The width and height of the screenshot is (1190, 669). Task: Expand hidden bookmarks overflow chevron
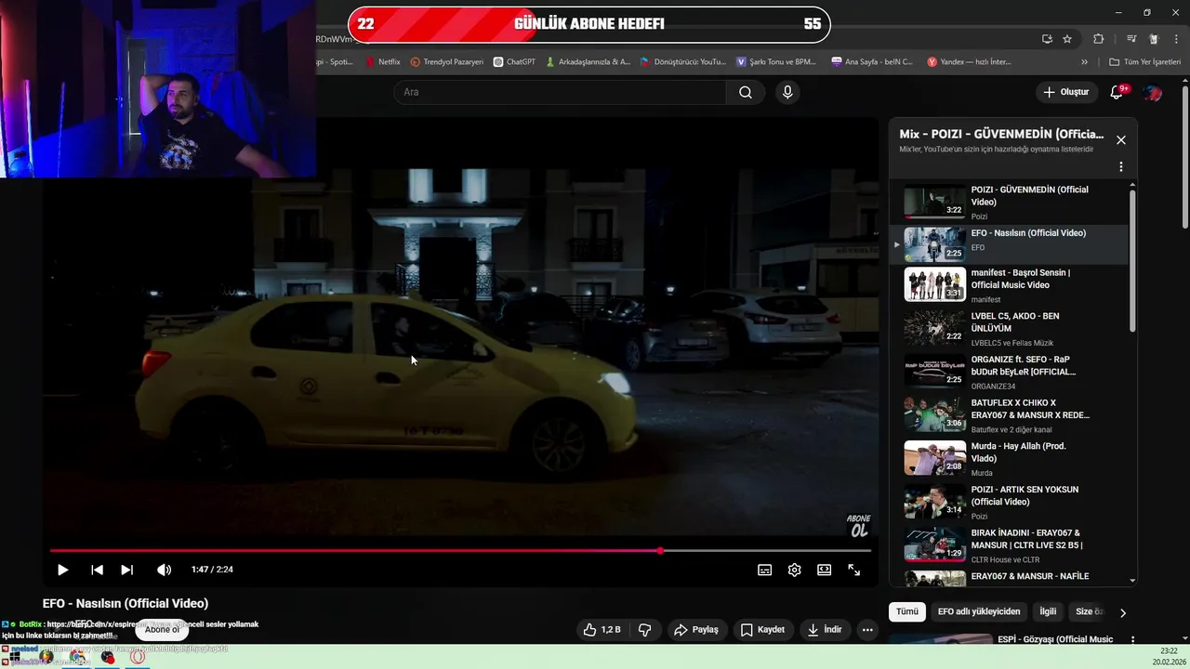coord(1084,62)
